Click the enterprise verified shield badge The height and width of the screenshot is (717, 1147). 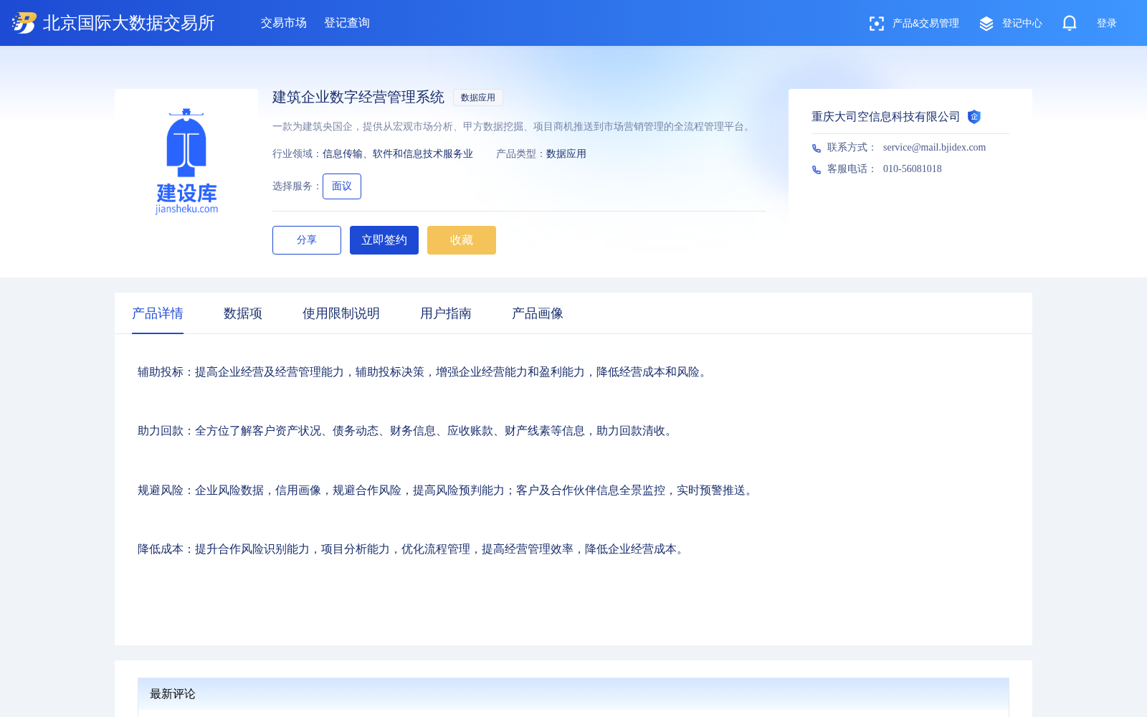click(x=974, y=117)
